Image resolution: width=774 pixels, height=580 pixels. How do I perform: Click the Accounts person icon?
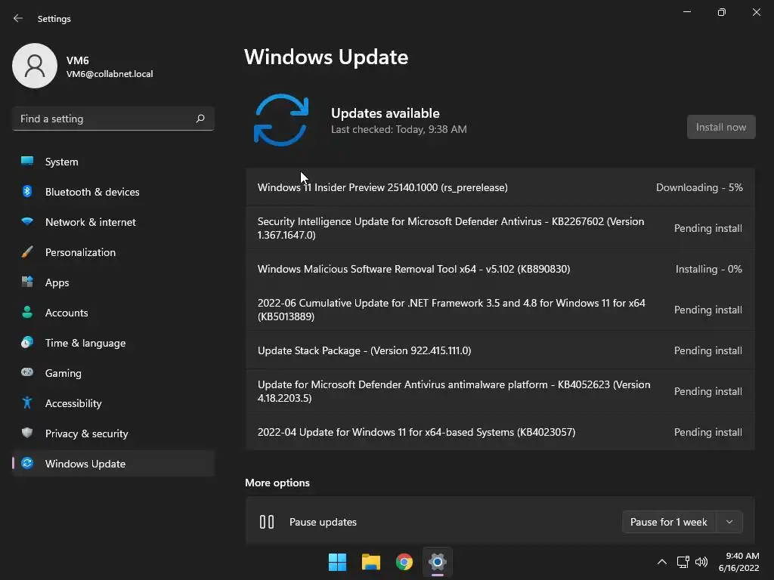click(x=27, y=312)
